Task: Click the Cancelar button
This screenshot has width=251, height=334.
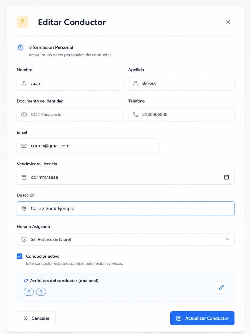Action: pyautogui.click(x=36, y=318)
